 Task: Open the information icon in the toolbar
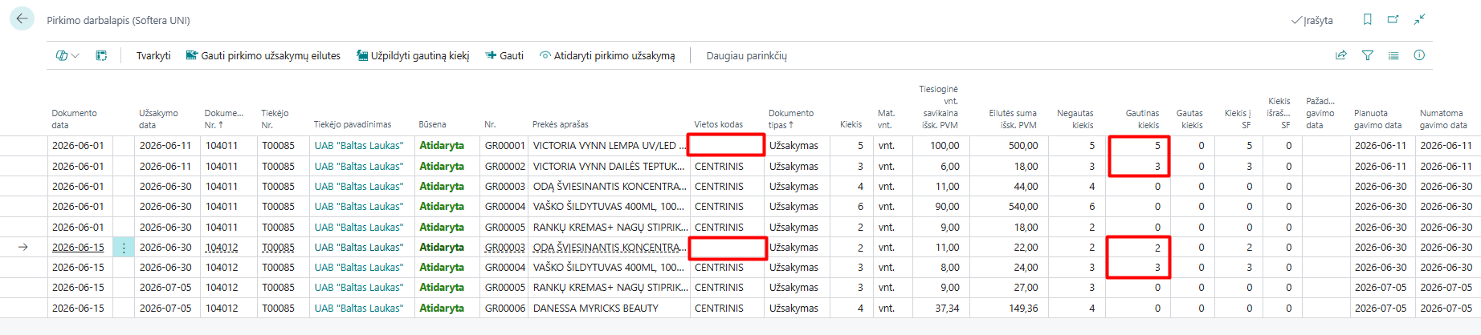point(1419,55)
